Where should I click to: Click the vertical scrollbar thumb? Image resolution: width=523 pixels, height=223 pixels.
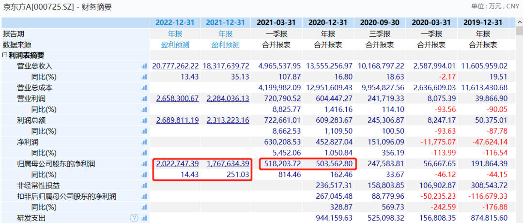(519, 31)
